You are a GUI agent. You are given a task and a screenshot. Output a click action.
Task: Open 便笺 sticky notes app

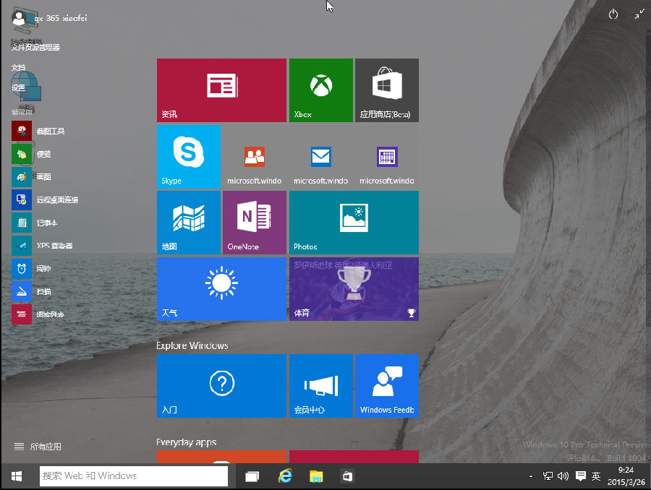[32, 155]
